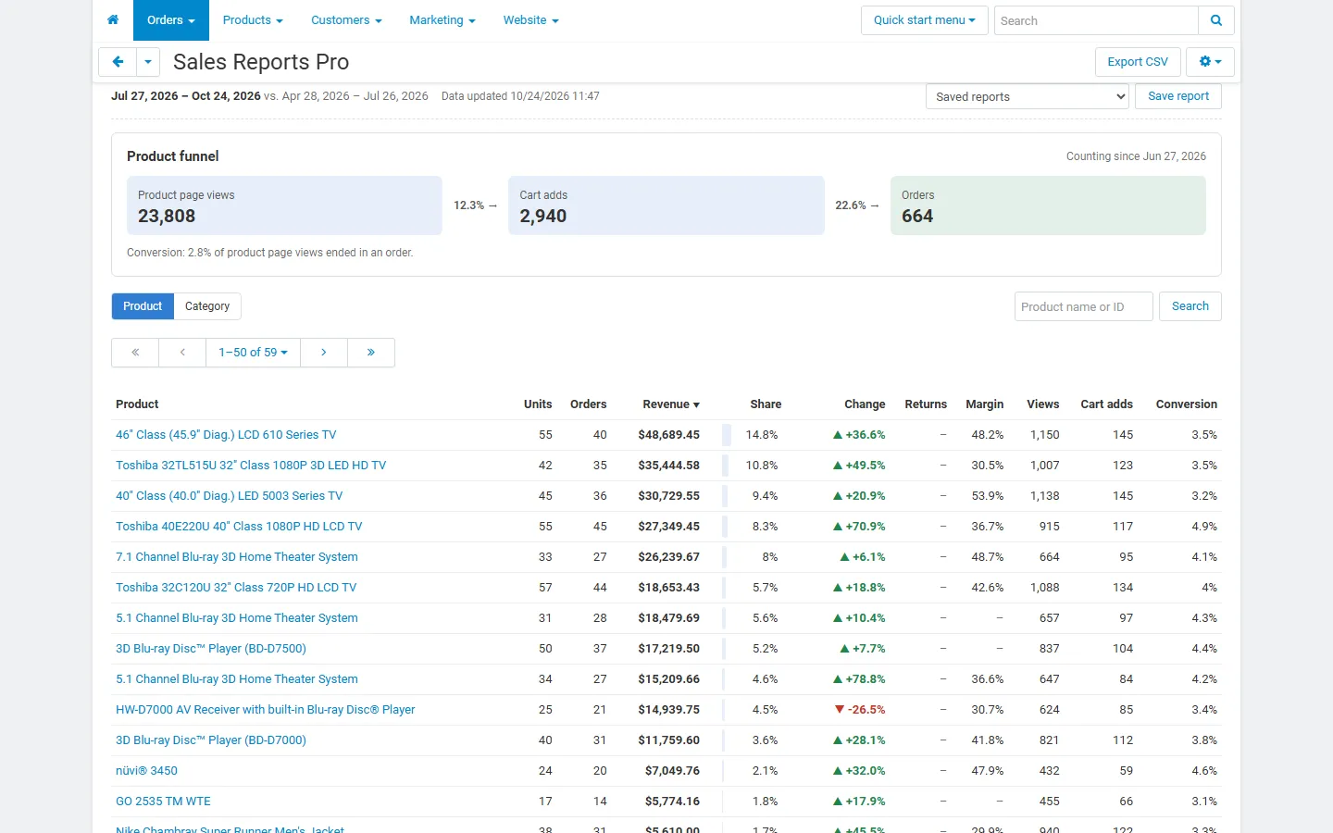
Task: Open Toshiba 32TL515U 3D LED HD TV
Action: click(251, 466)
